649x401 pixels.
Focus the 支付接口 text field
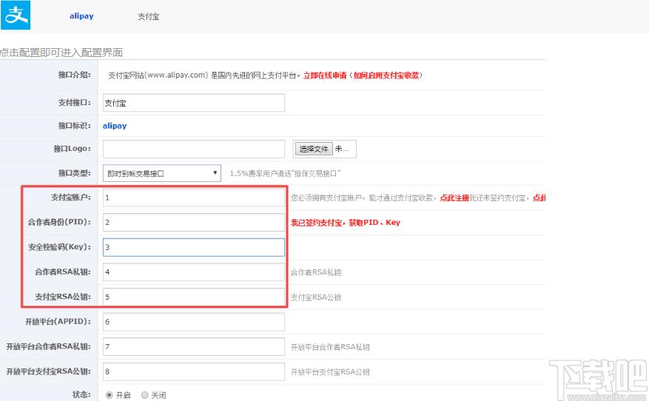point(194,103)
